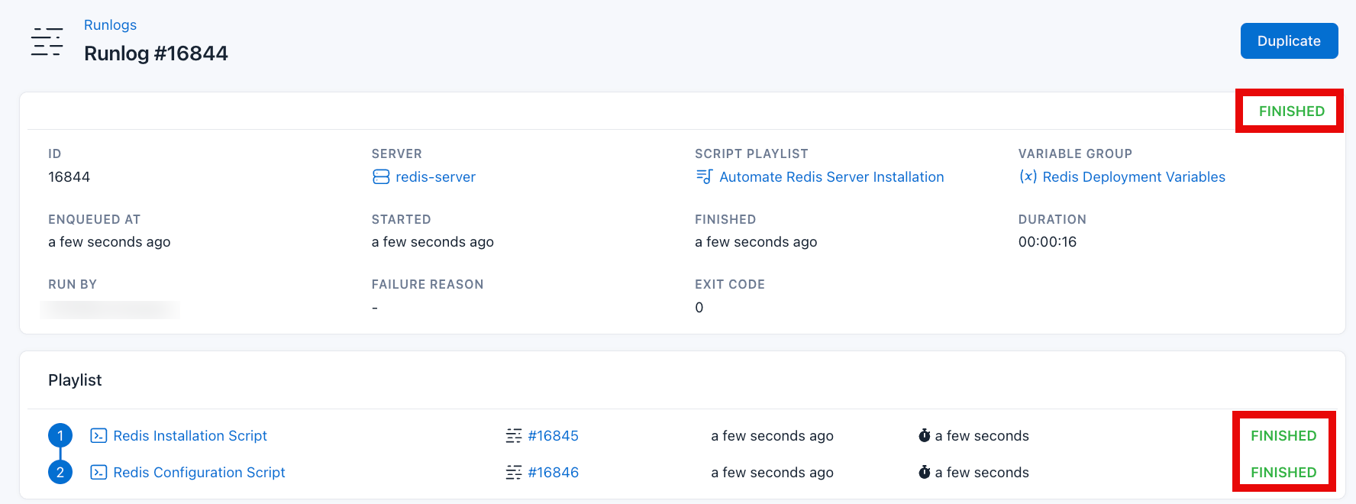Screen dimensions: 1356x504
Task: Click the playlist icon beside Automate Redis Server Installation
Action: tap(704, 177)
